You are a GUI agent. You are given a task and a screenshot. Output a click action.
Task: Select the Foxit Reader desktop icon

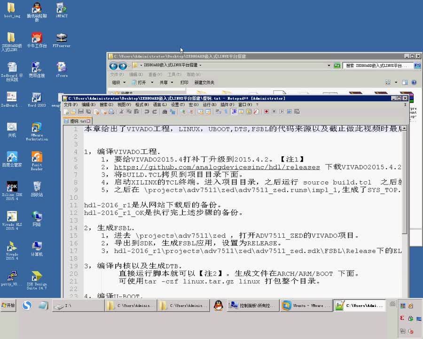tap(37, 161)
